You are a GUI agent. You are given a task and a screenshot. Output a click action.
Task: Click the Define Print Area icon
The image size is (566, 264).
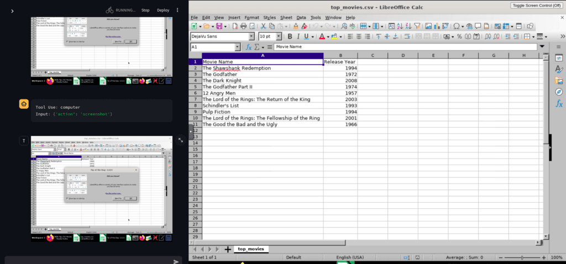(x=497, y=26)
